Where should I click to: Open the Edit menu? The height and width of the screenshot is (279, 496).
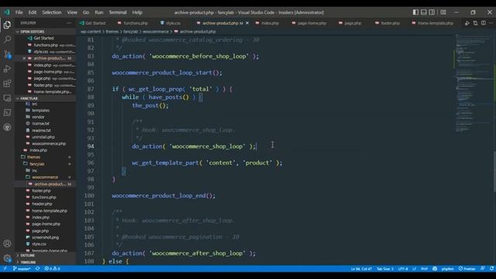33,12
